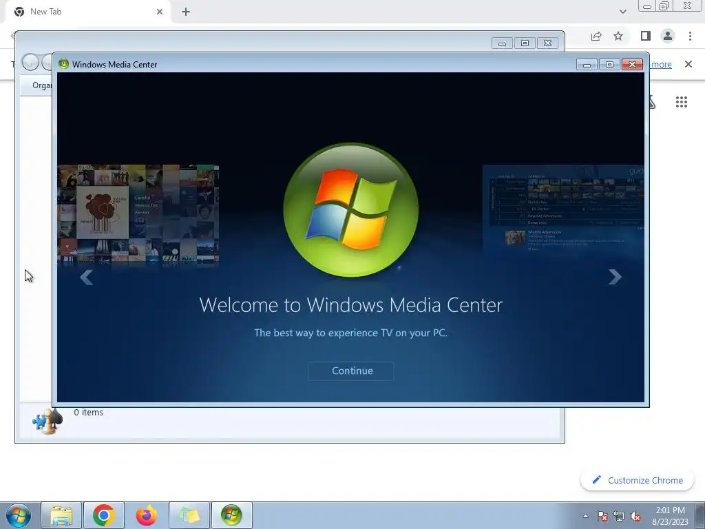Minimize the Windows Media Center window
The height and width of the screenshot is (529, 705).
[x=587, y=65]
